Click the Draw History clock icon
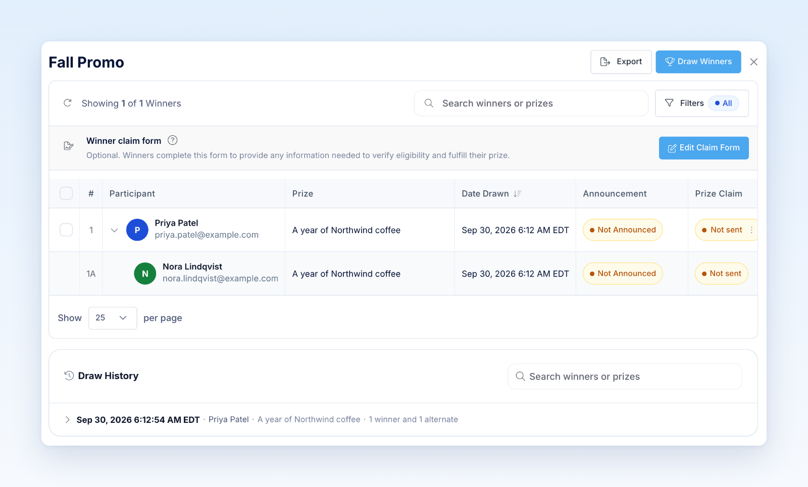This screenshot has height=487, width=808. pyautogui.click(x=69, y=375)
